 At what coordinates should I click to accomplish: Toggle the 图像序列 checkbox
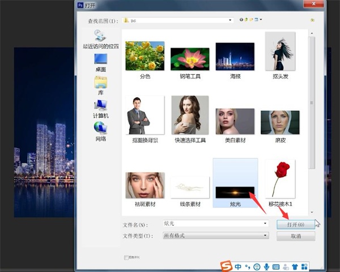coord(126,257)
